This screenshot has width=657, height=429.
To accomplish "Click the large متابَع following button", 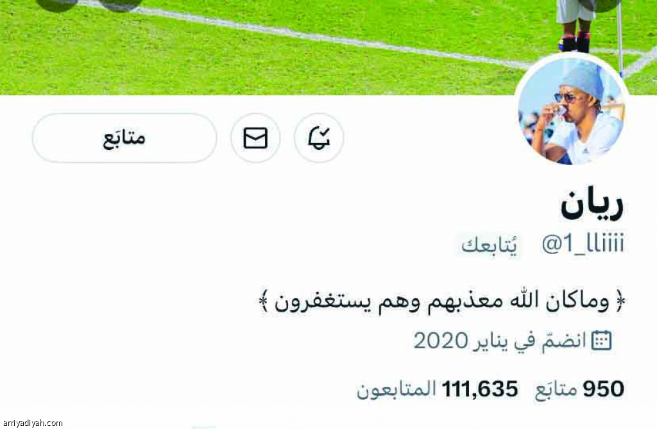I will [124, 138].
